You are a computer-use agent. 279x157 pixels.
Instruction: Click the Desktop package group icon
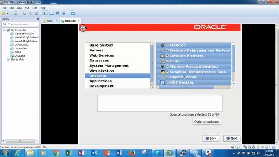[163, 45]
